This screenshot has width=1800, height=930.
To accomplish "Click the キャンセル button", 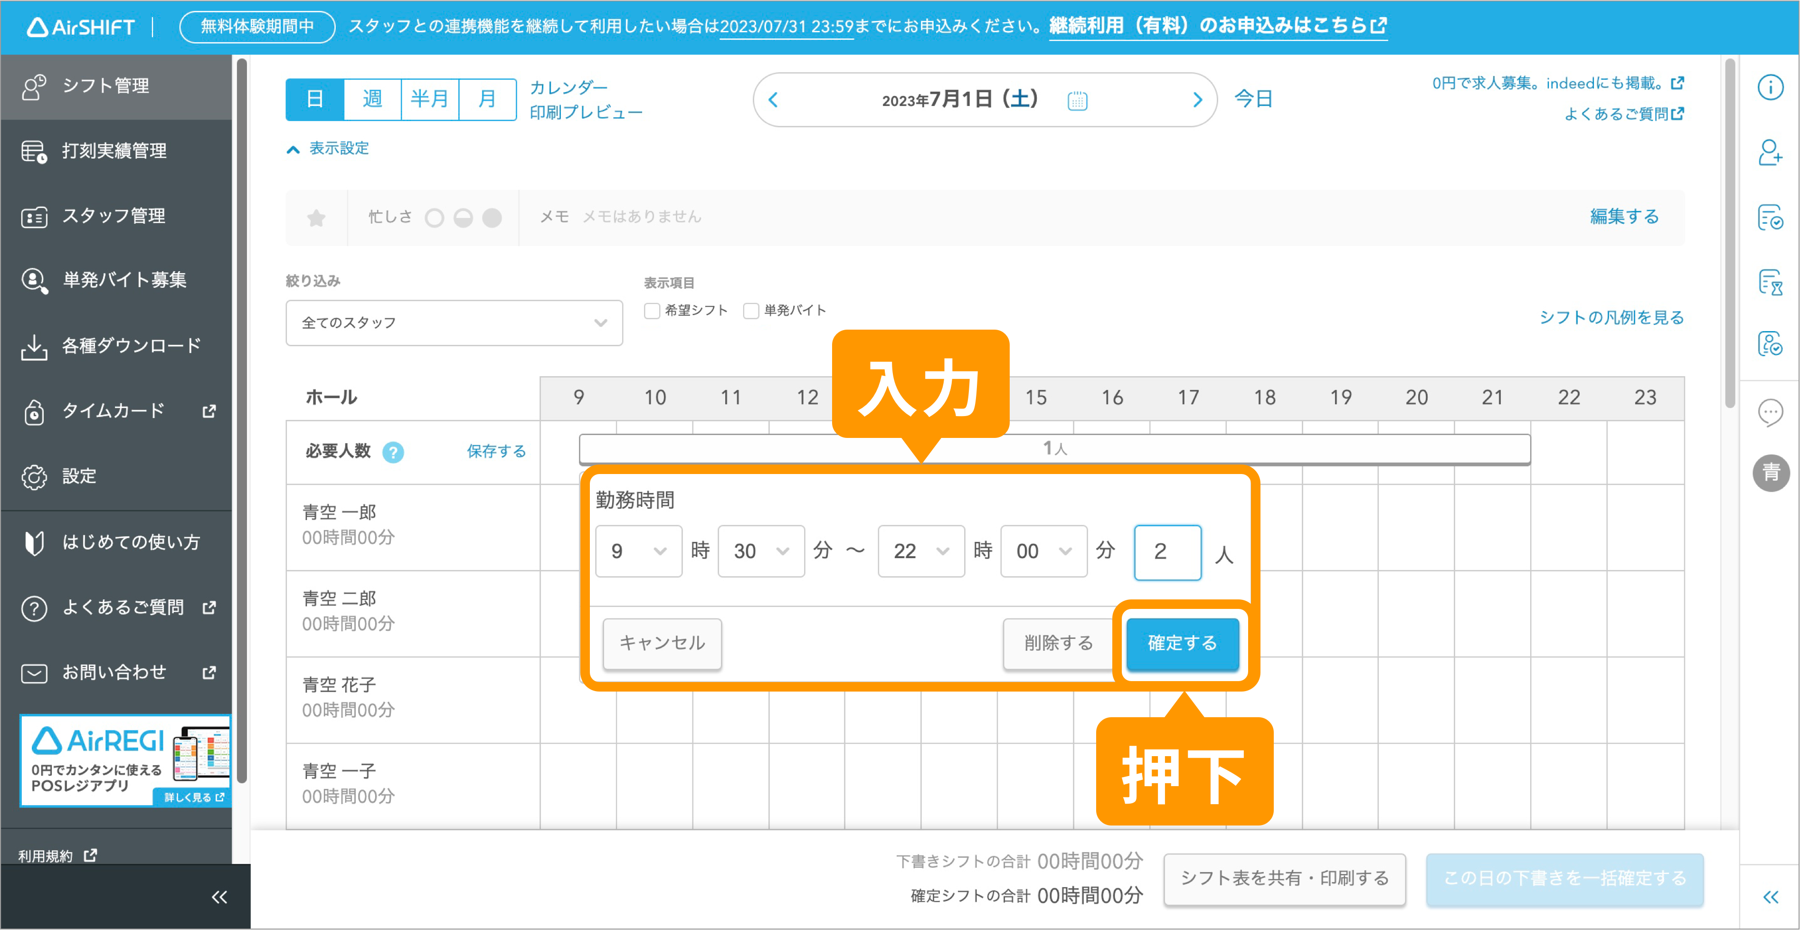I will (x=662, y=644).
